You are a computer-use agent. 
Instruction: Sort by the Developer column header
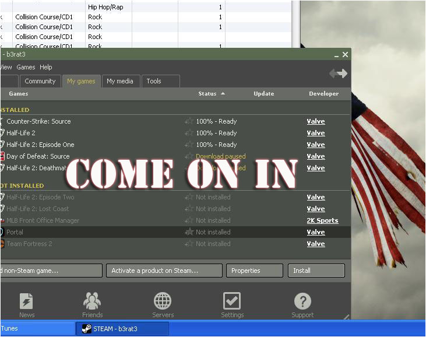tap(324, 93)
